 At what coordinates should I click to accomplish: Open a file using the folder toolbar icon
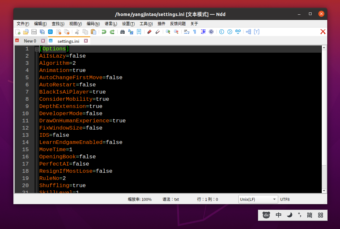click(25, 32)
